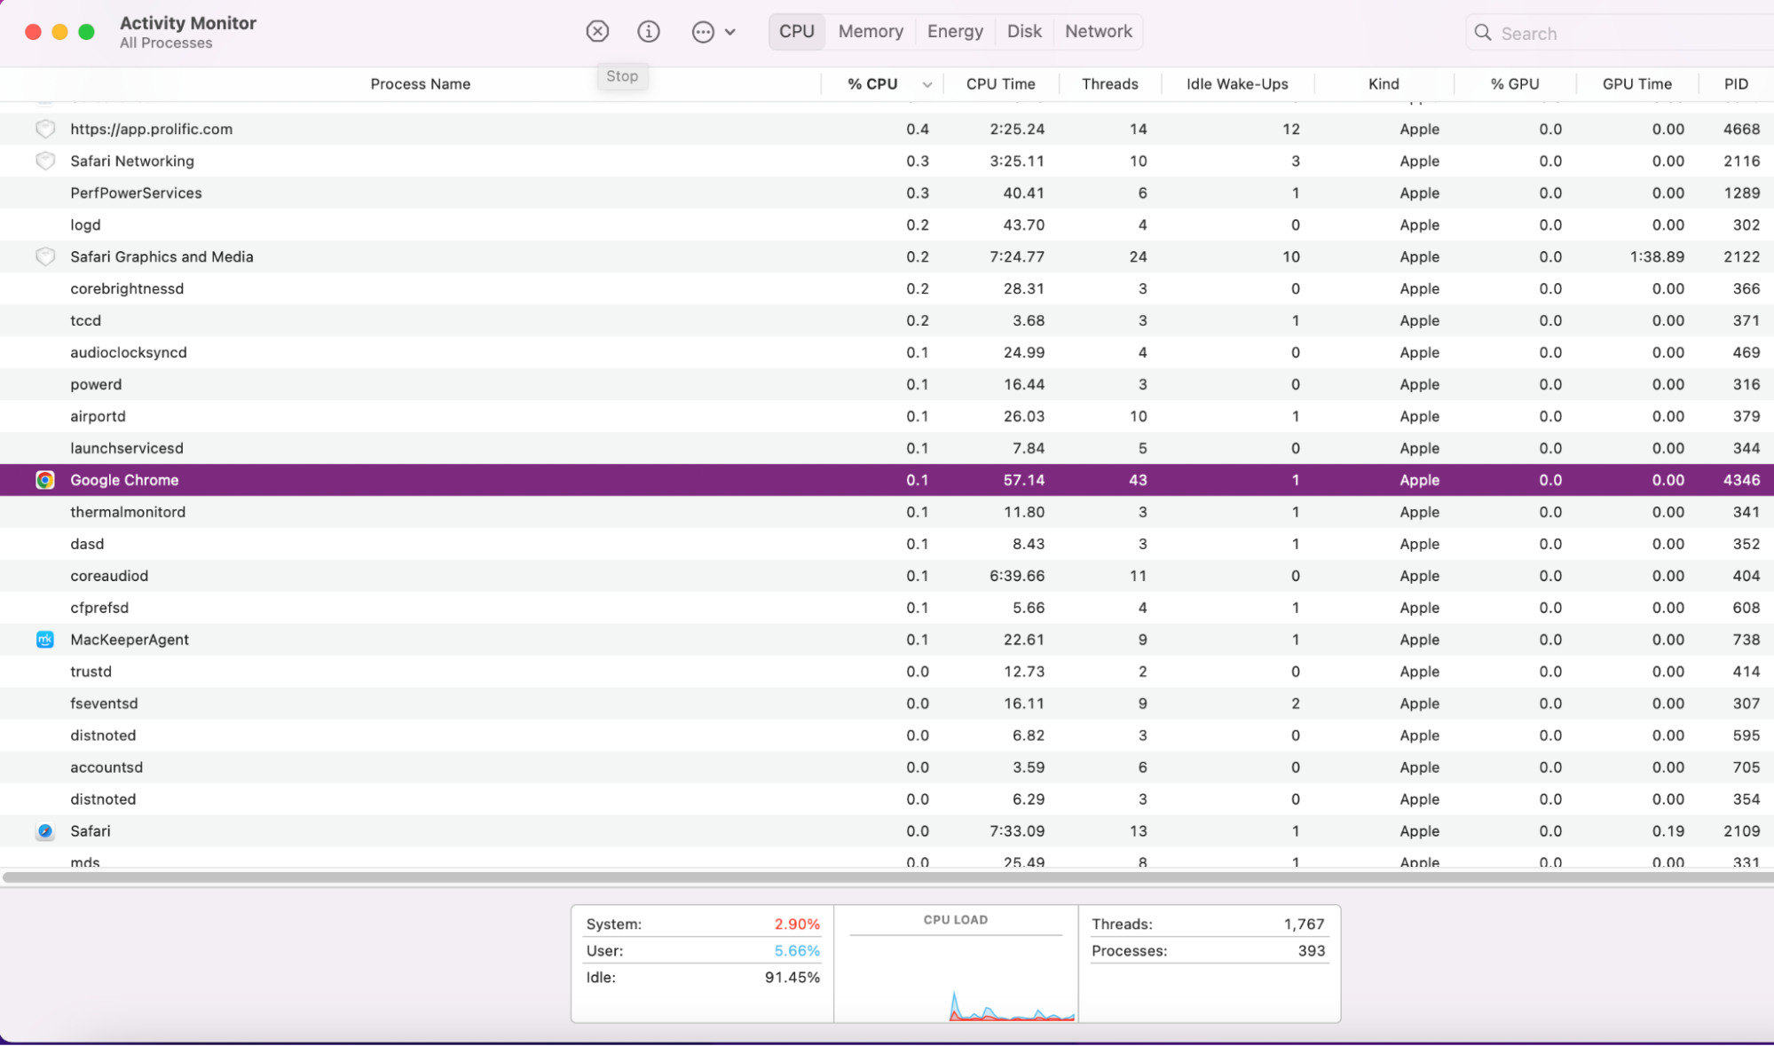This screenshot has height=1046, width=1774.
Task: Switch to the Energy tab
Action: (955, 31)
